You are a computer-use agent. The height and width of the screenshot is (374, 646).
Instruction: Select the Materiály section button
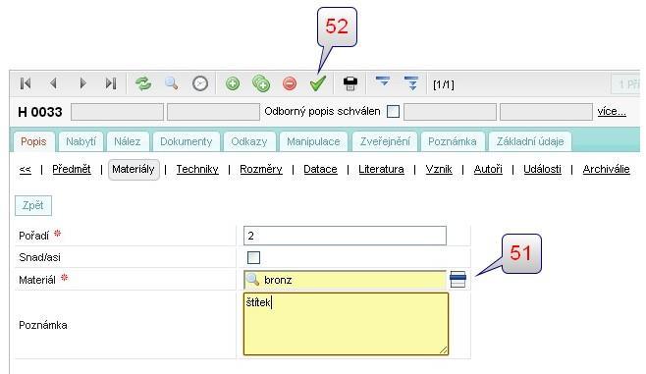[x=134, y=169]
